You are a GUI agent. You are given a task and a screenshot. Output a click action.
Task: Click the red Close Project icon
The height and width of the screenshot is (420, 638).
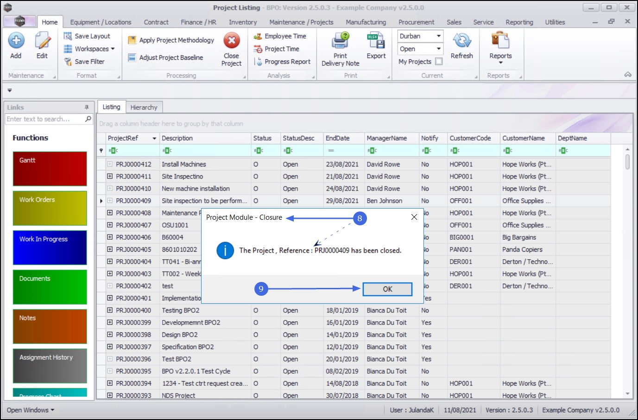coord(231,41)
